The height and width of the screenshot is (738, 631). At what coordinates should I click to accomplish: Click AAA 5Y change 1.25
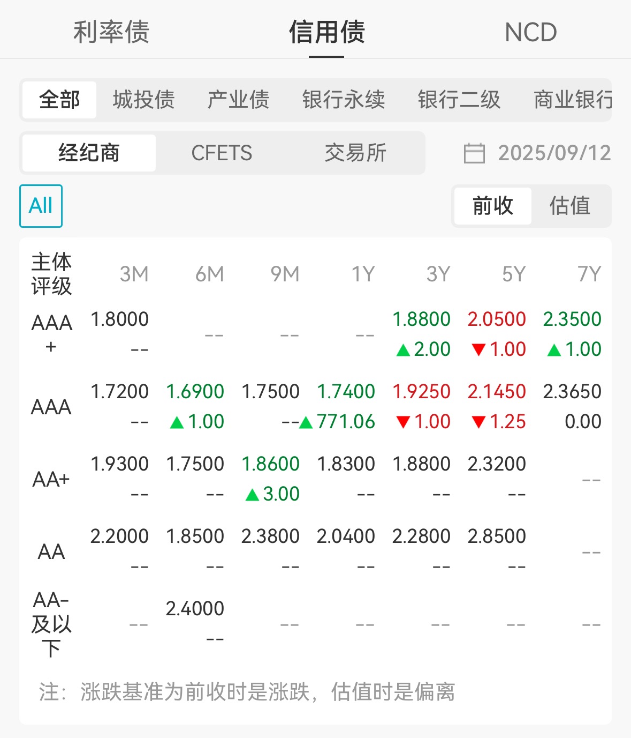coord(499,422)
